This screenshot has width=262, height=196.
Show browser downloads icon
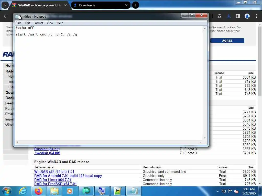(x=229, y=16)
